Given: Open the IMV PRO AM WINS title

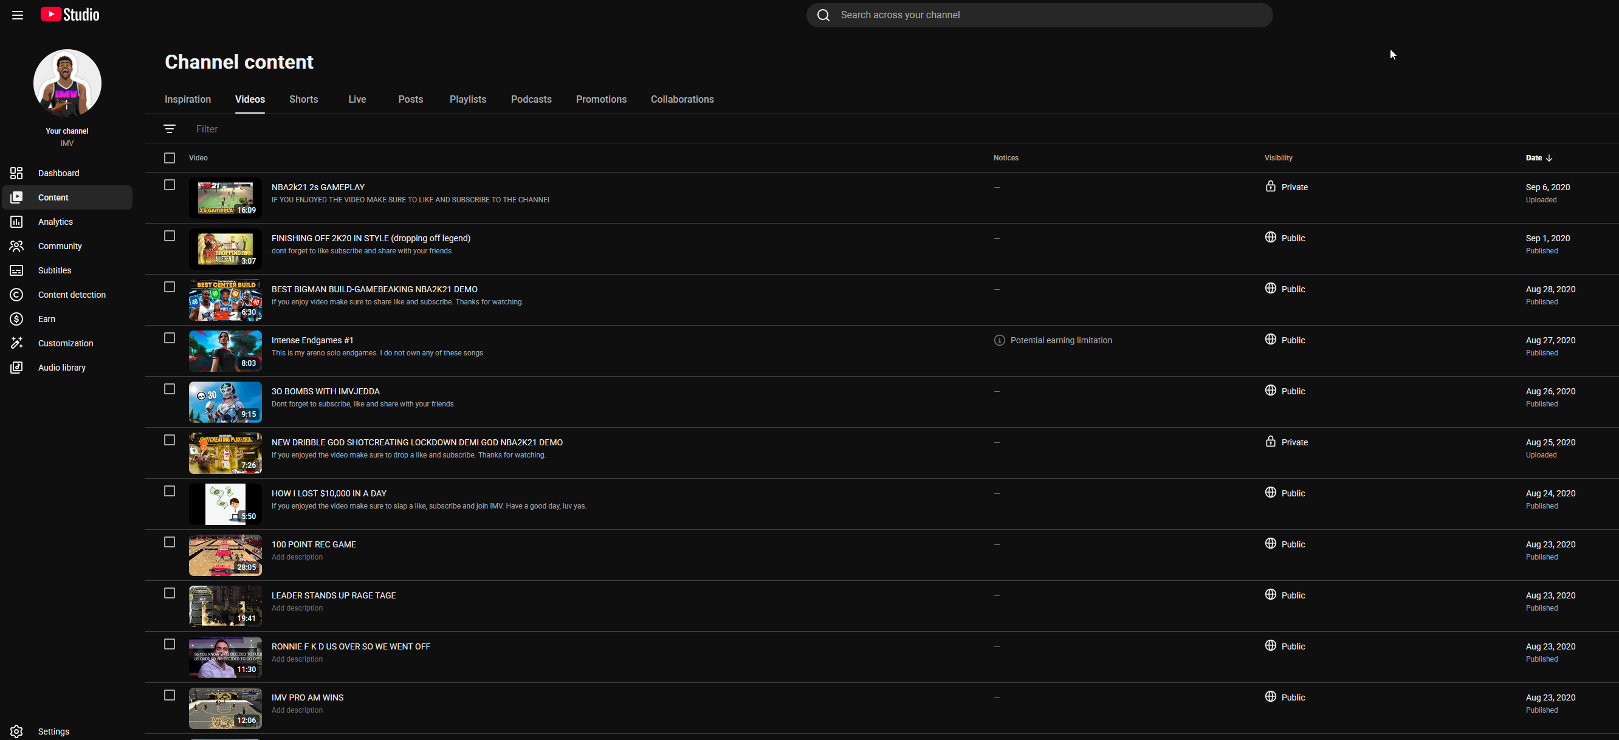Looking at the screenshot, I should click(x=308, y=697).
